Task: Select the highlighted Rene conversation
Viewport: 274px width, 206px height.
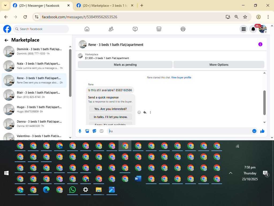Action: pyautogui.click(x=34, y=80)
